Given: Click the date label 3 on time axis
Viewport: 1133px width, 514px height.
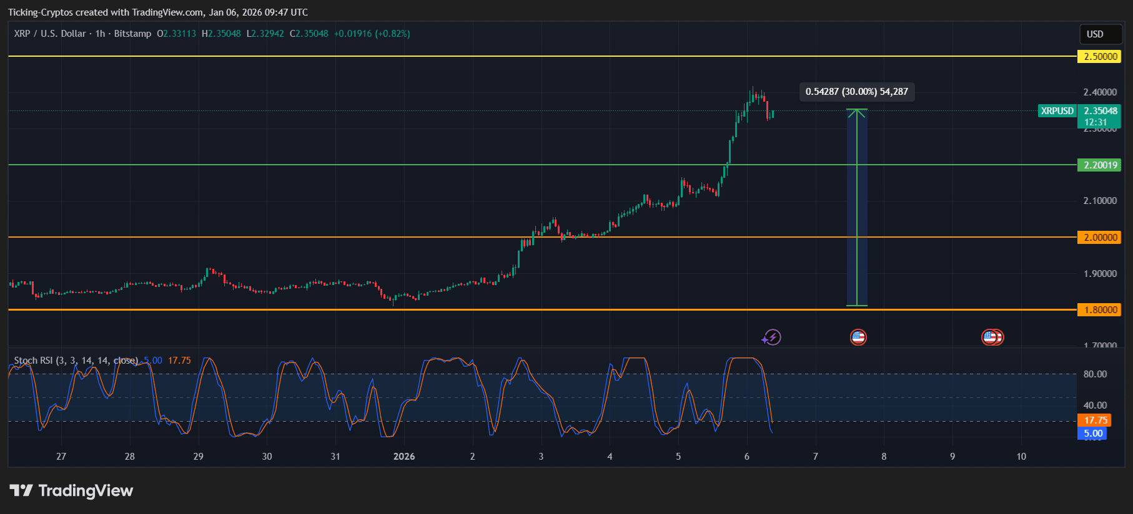Looking at the screenshot, I should click(x=541, y=457).
